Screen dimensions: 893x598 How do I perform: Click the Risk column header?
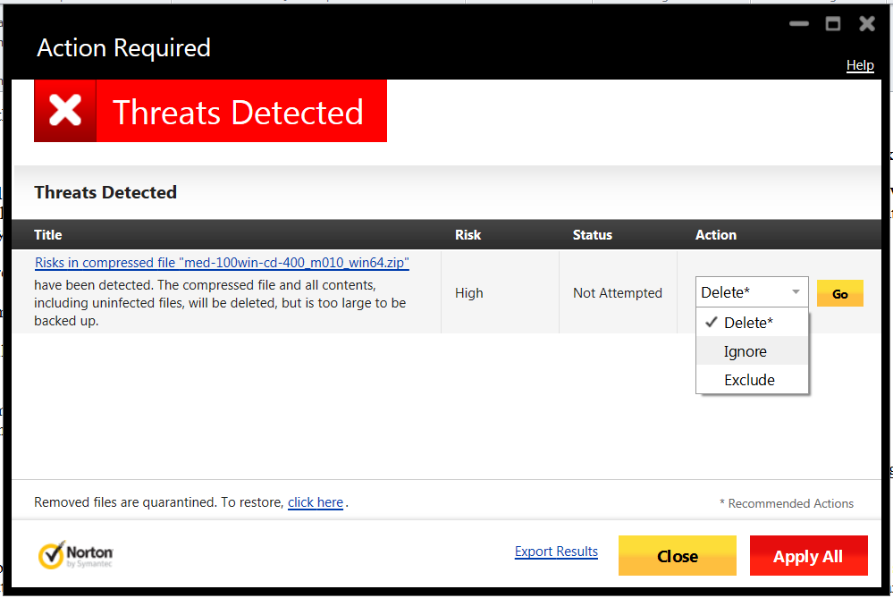pyautogui.click(x=468, y=234)
